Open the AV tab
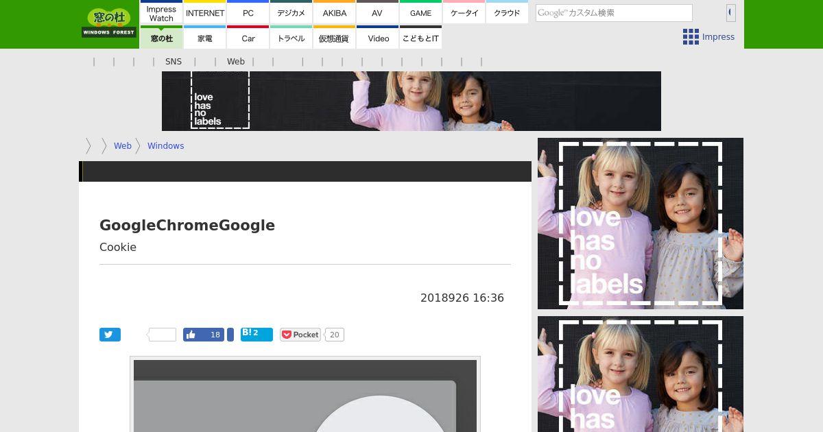Image resolution: width=823 pixels, height=432 pixels. 377,12
